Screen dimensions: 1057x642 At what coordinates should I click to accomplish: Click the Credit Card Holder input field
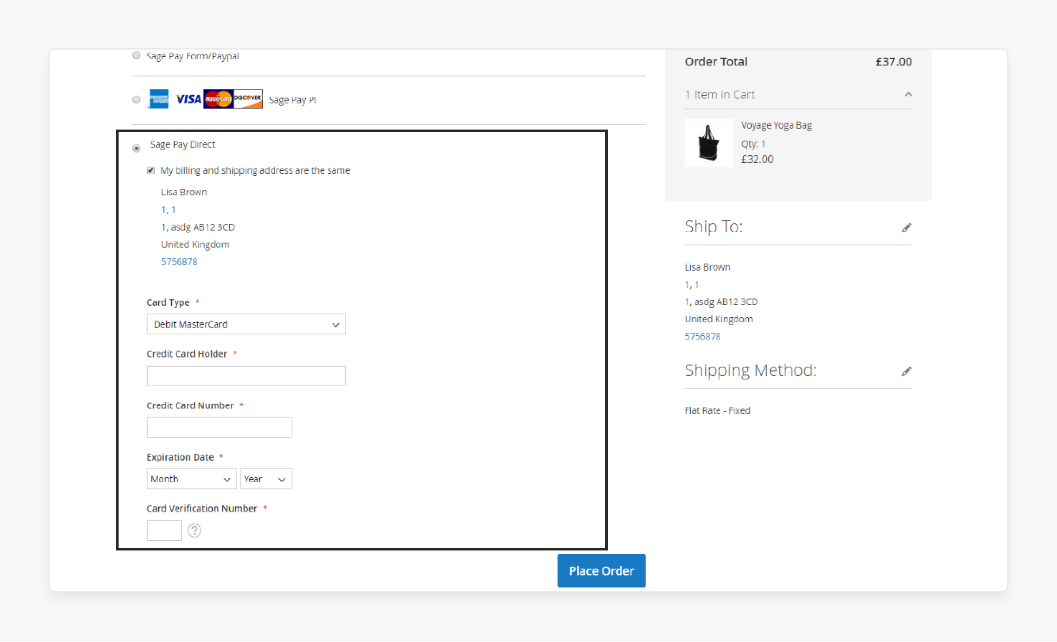click(x=246, y=376)
